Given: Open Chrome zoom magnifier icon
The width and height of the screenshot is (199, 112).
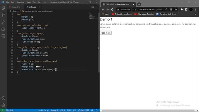Looking at the screenshot, I should pos(166,10).
